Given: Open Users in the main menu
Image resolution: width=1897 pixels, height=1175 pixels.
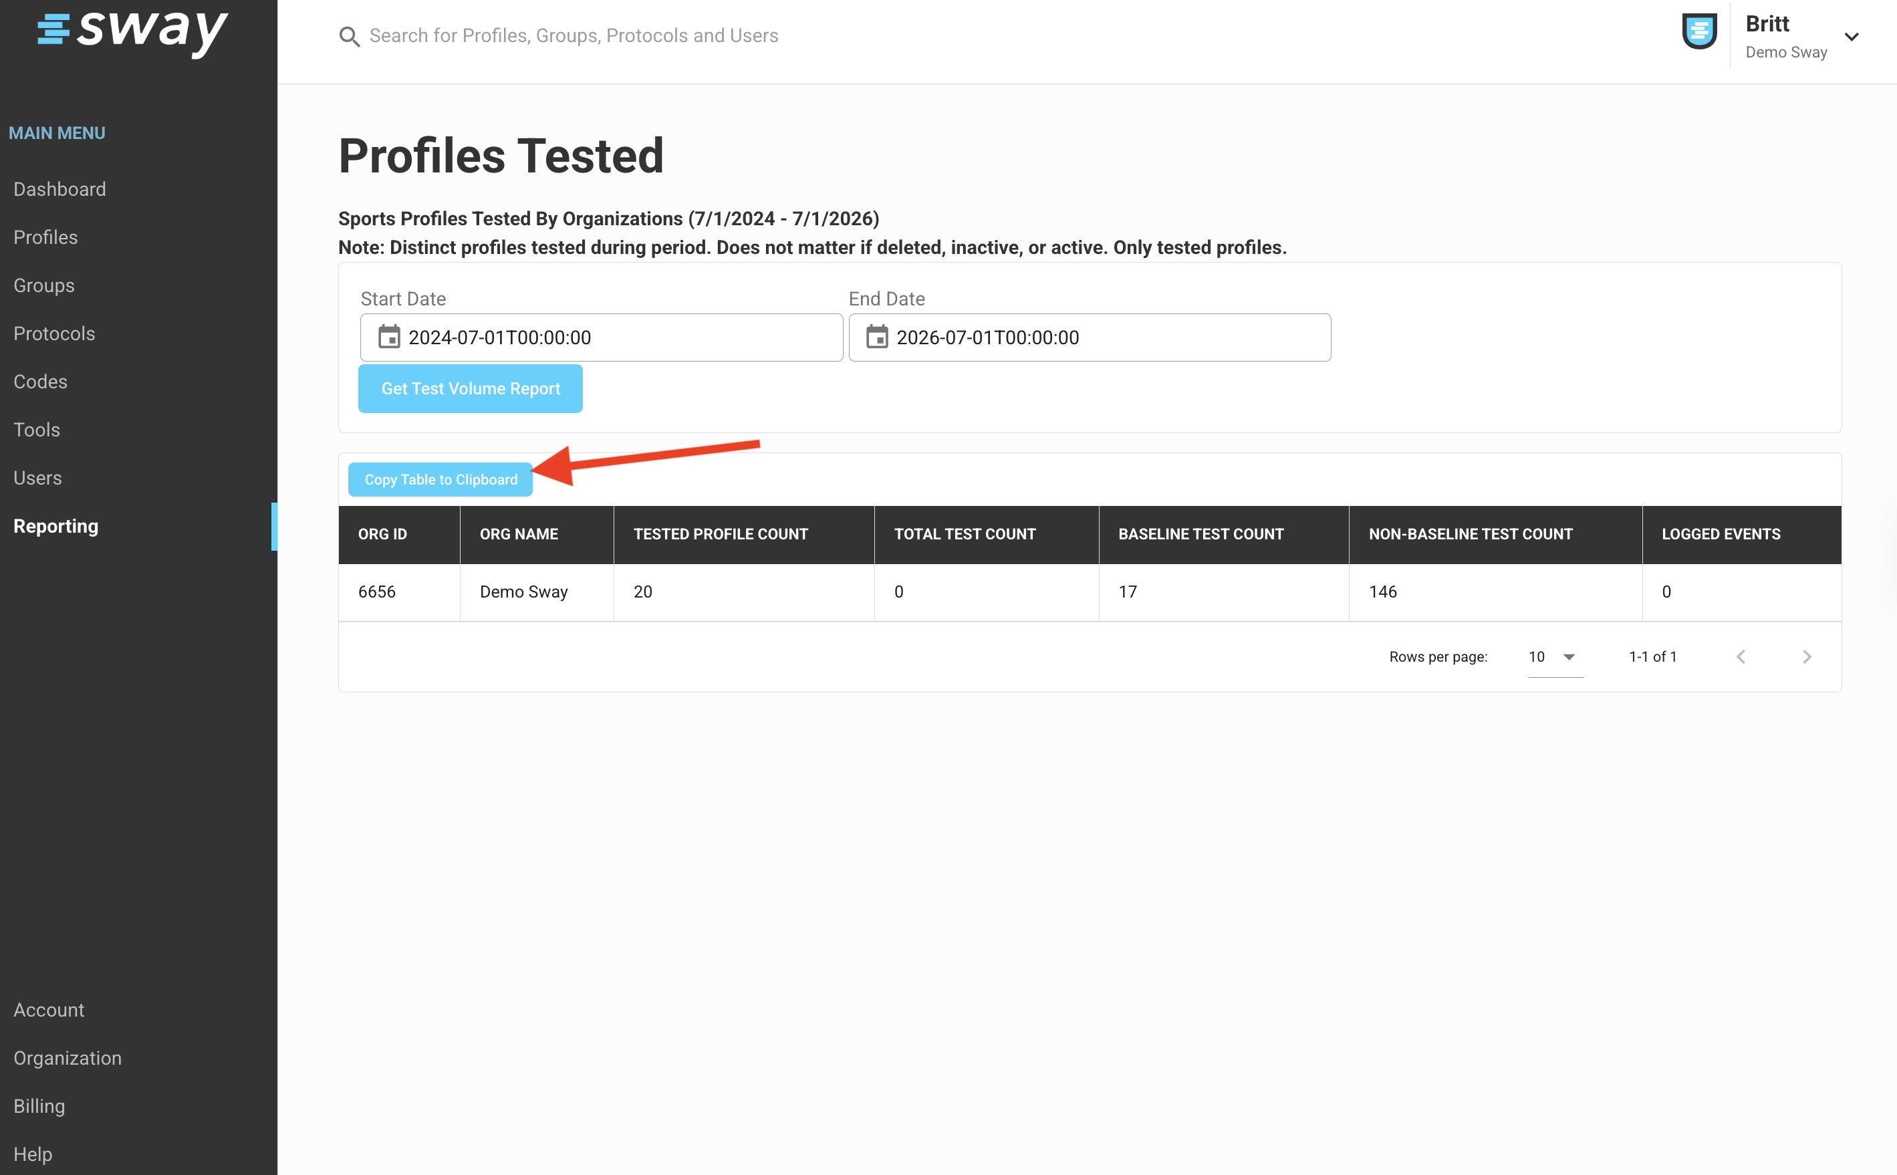Looking at the screenshot, I should click(x=37, y=478).
